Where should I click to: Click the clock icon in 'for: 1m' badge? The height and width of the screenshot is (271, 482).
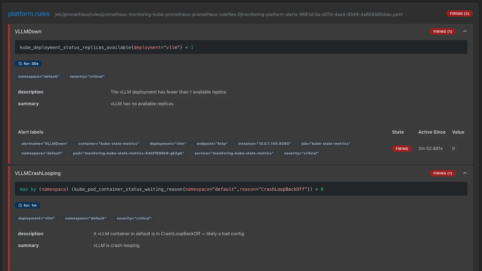pos(20,205)
